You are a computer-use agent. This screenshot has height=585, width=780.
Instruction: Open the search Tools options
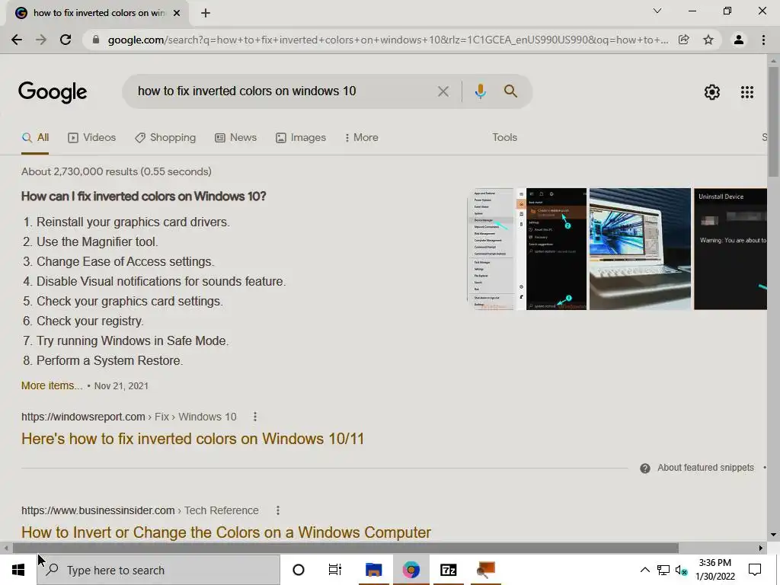click(504, 137)
